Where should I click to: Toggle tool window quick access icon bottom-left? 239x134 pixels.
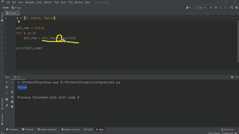2,133
